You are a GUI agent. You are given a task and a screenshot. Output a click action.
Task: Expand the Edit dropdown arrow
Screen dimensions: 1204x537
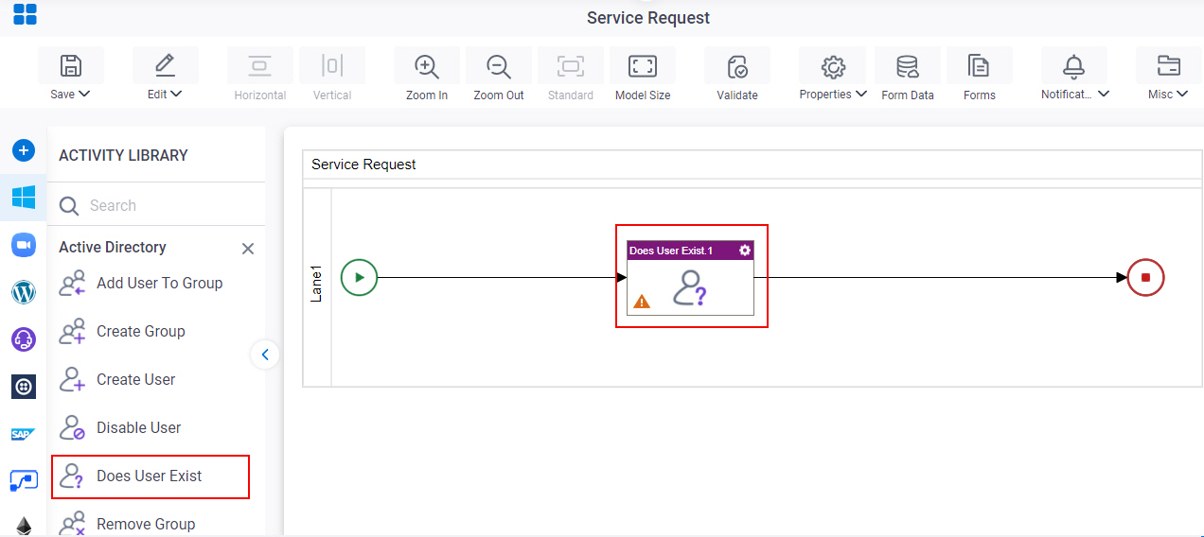pos(176,94)
